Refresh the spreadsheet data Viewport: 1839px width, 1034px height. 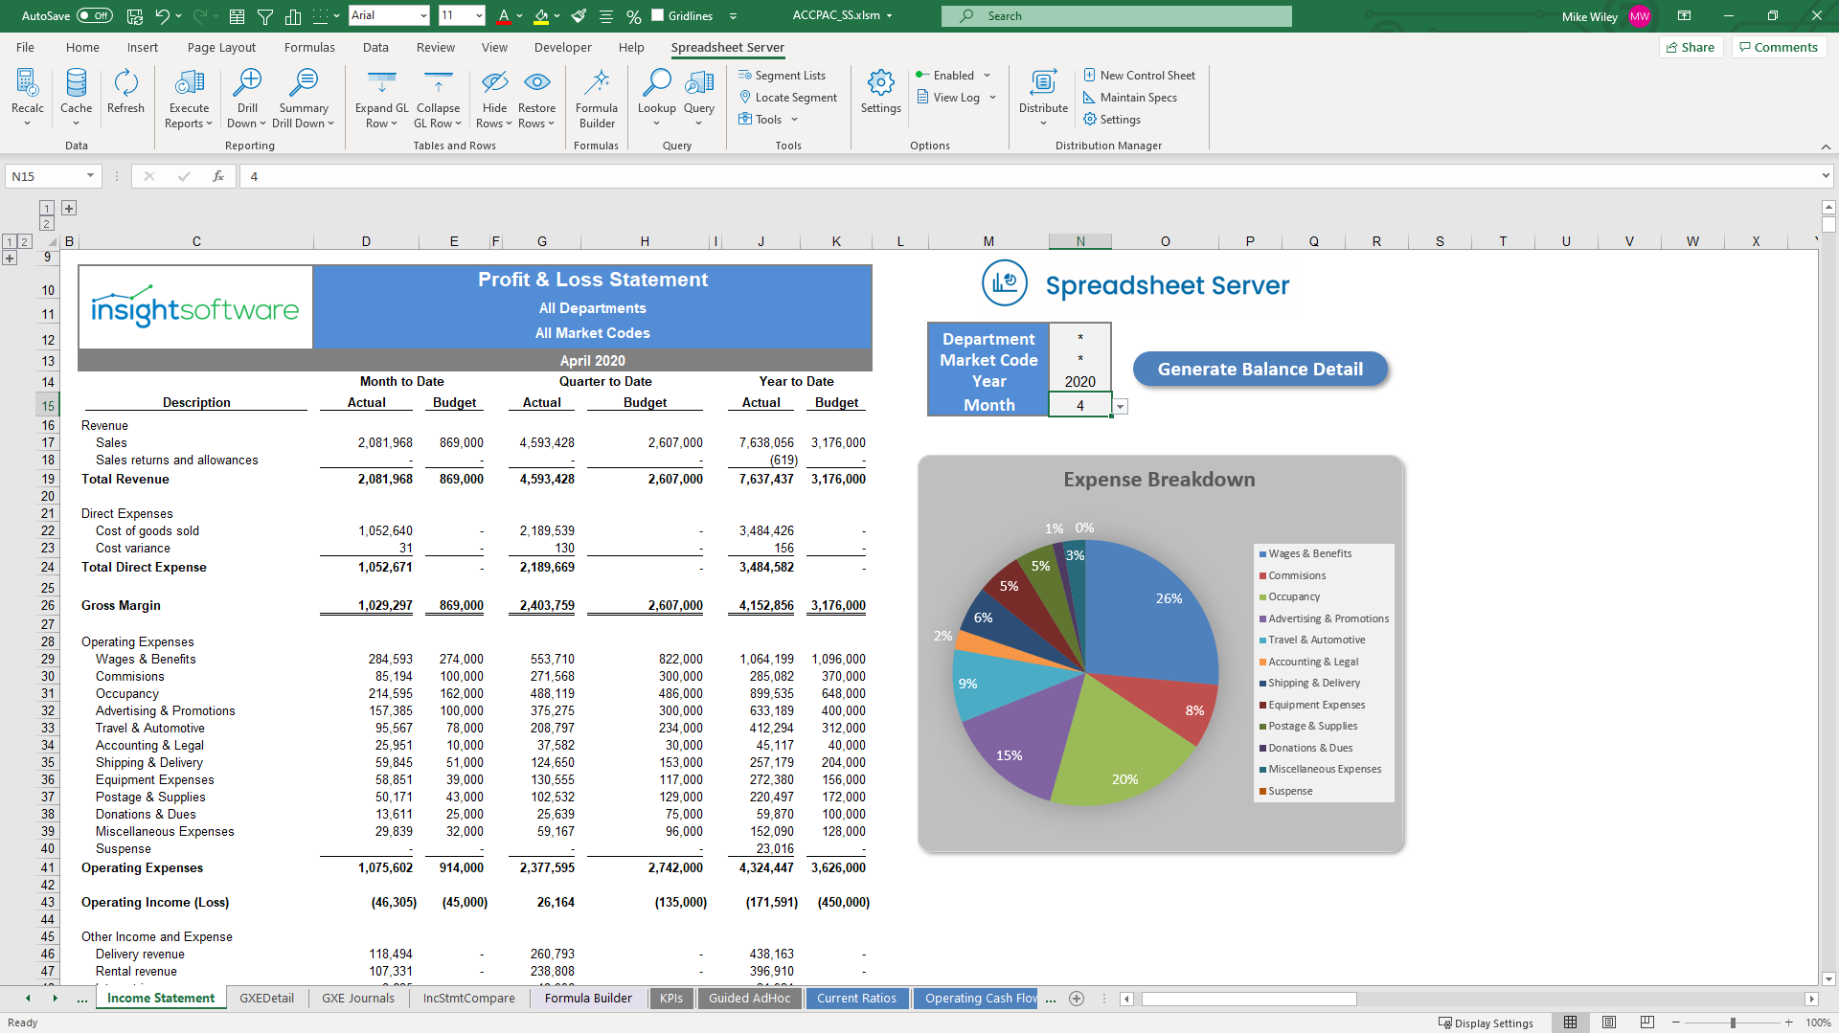point(125,92)
